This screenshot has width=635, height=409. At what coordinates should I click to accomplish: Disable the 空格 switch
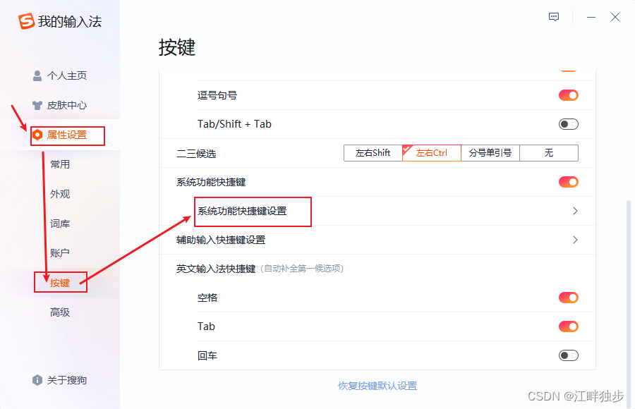point(569,297)
